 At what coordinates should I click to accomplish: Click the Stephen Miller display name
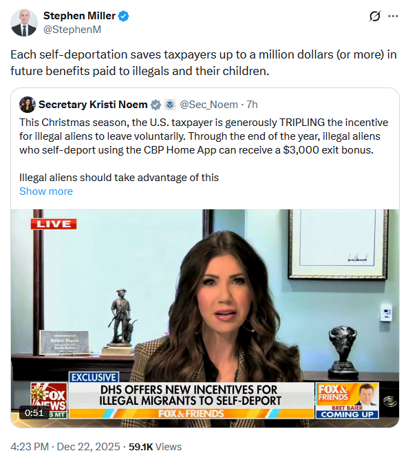coord(79,16)
